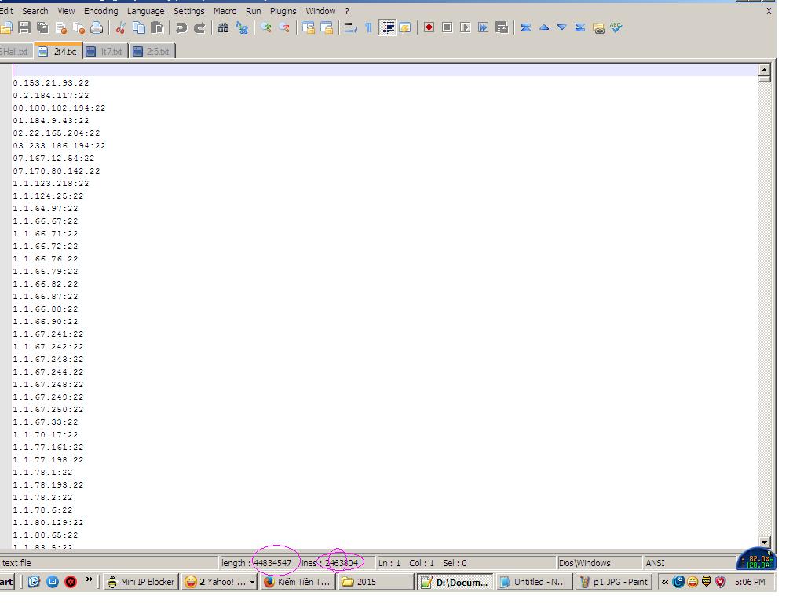Open Mini IP Blocker from taskbar
804x603 pixels.
tap(141, 582)
